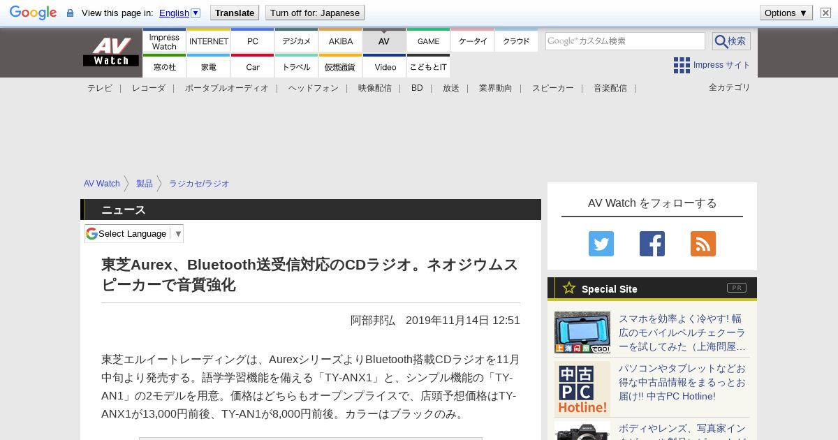Click the 全カテゴリ link
The image size is (838, 440).
[x=730, y=87]
